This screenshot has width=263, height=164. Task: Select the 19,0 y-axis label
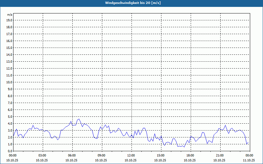pos(10,20)
